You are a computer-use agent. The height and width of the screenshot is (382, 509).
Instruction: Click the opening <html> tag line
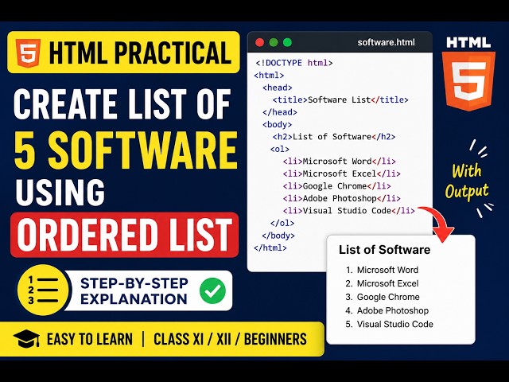pyautogui.click(x=269, y=76)
